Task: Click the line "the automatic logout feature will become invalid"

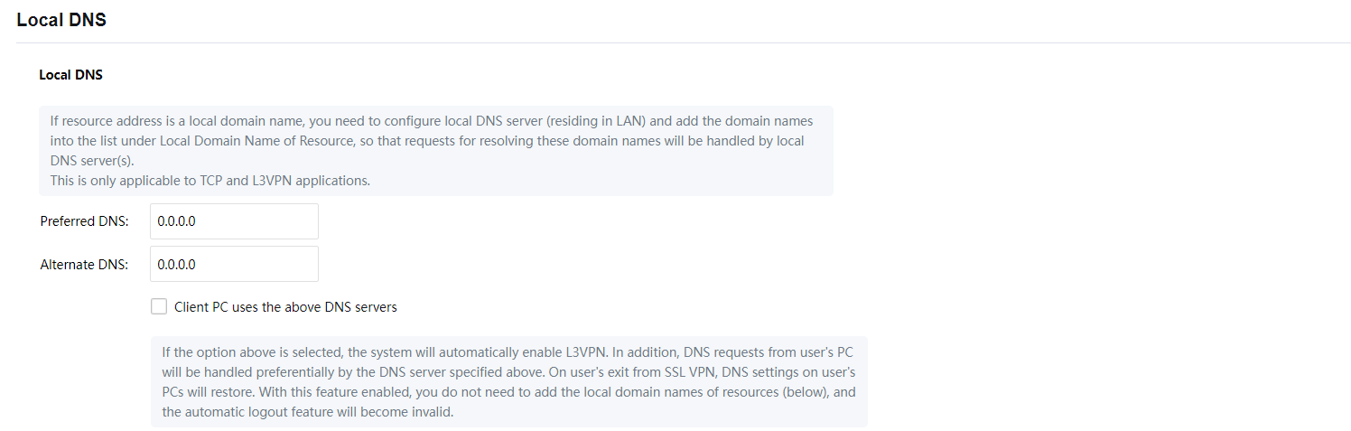Action: 307,412
